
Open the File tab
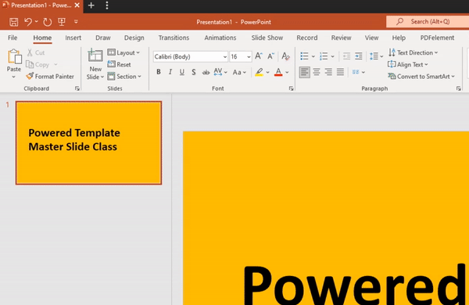point(13,38)
